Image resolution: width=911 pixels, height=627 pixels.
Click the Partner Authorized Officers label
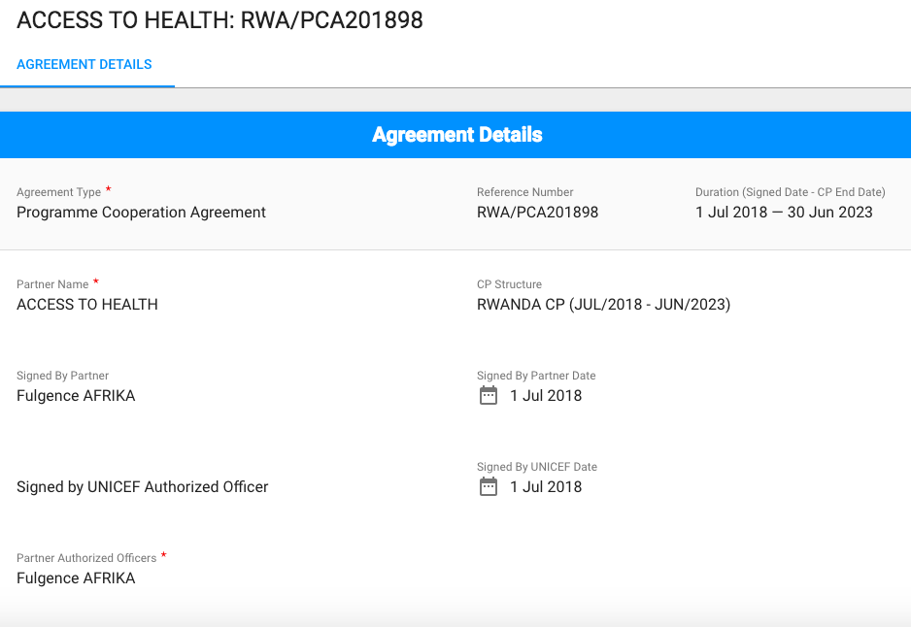point(86,558)
